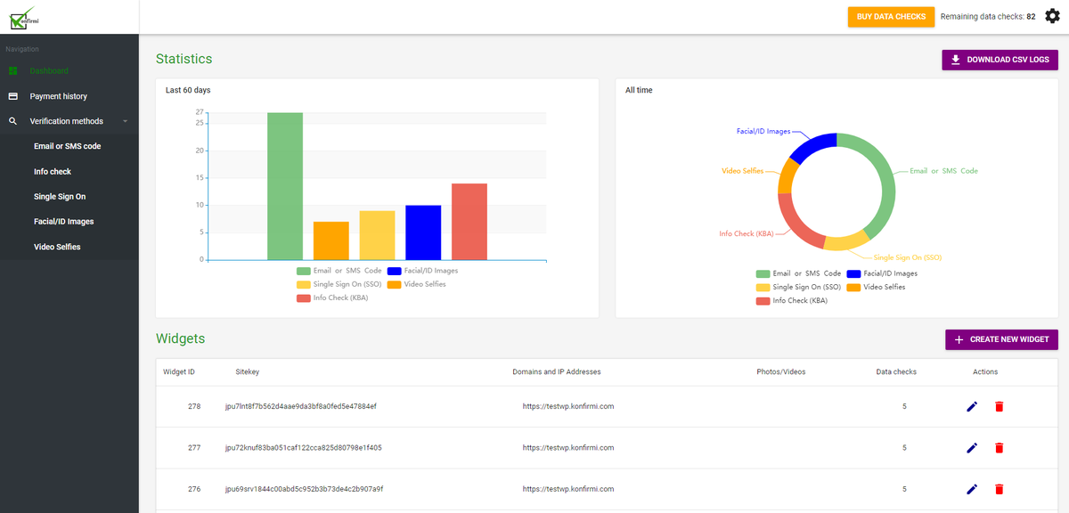
Task: Click the Data checks column header
Action: pos(896,371)
